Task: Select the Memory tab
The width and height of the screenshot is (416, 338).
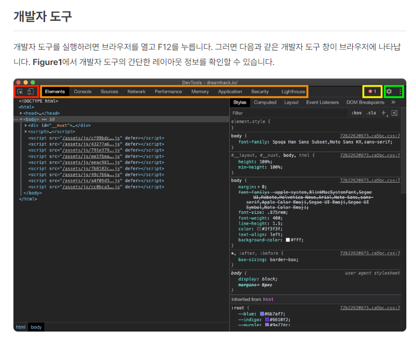Action: (200, 91)
